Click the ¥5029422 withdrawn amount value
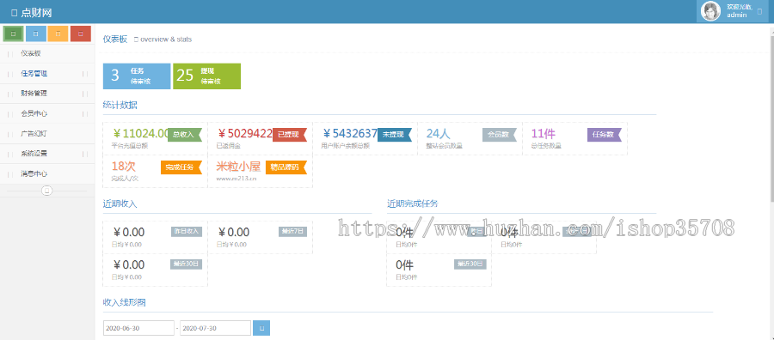The height and width of the screenshot is (340, 774). click(x=245, y=134)
